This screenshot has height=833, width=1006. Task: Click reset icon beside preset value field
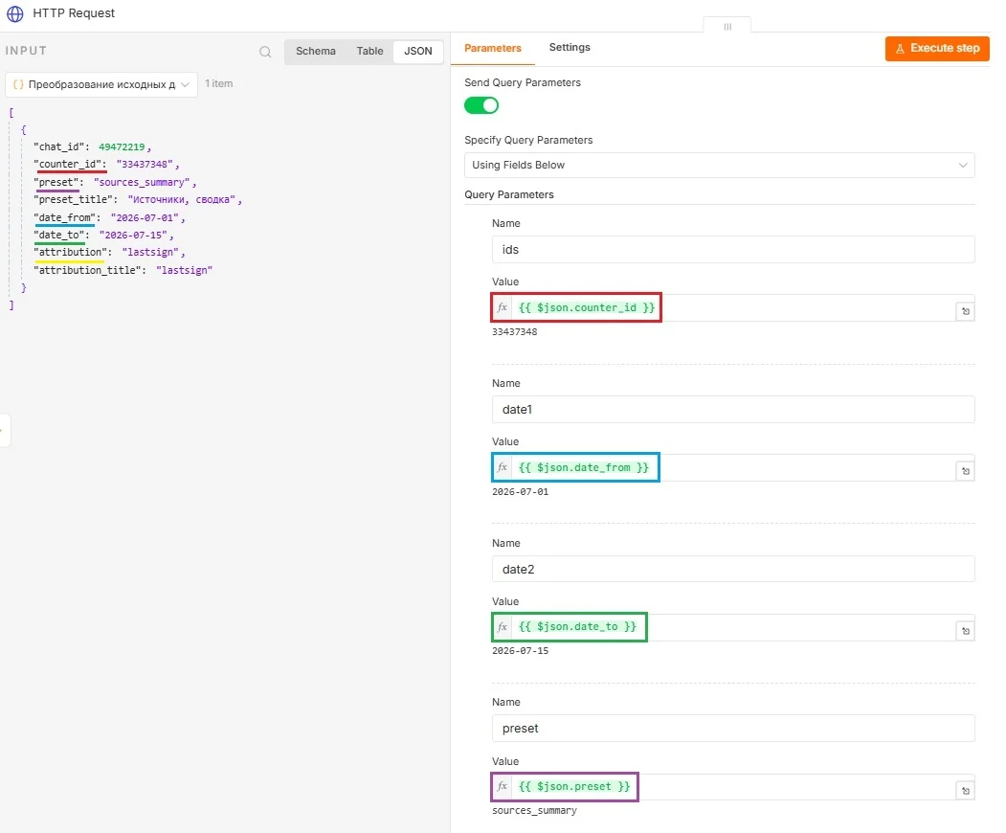pyautogui.click(x=965, y=791)
